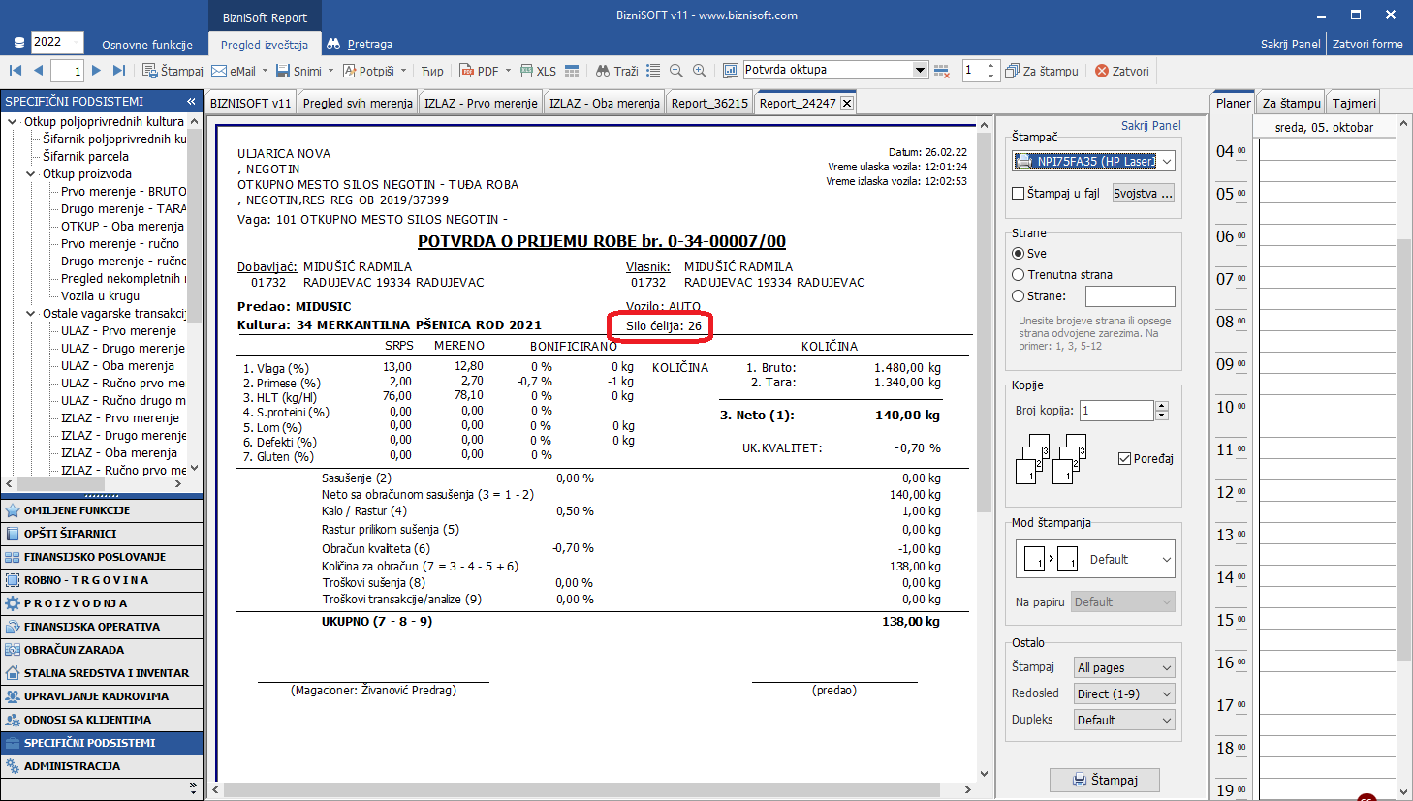Export report to XLS
This screenshot has height=801, width=1413.
coord(538,71)
